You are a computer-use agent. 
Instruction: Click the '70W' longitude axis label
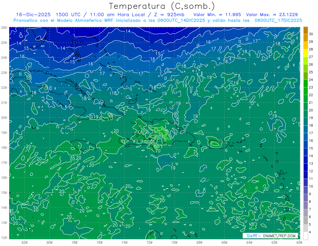coord(174,242)
